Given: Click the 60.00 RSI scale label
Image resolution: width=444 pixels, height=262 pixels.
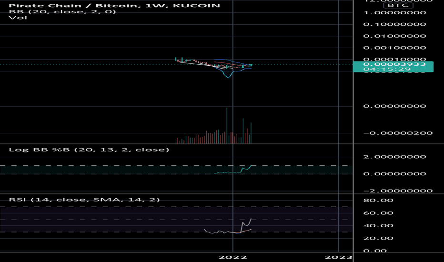Looking at the screenshot, I should 378,213.
